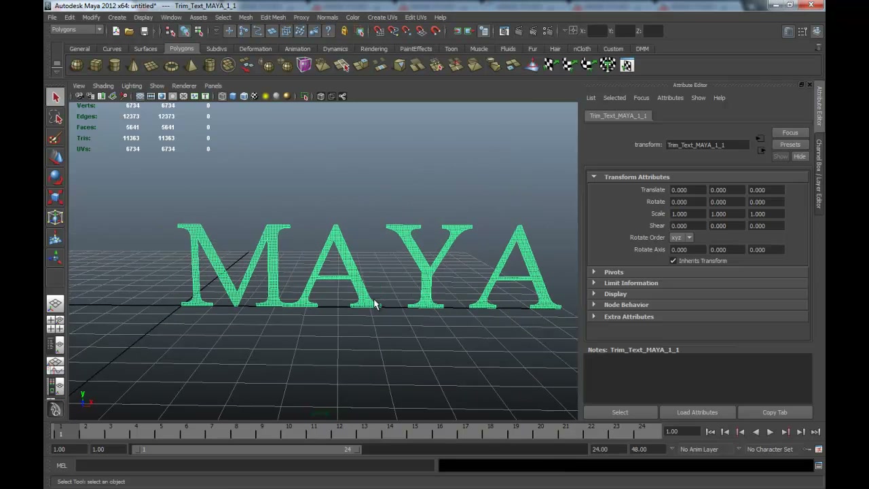Viewport: 869px width, 489px height.
Task: Expand the Pivots section
Action: 594,272
